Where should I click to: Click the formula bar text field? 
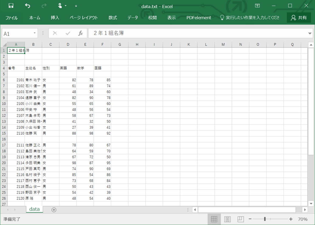[x=197, y=33]
